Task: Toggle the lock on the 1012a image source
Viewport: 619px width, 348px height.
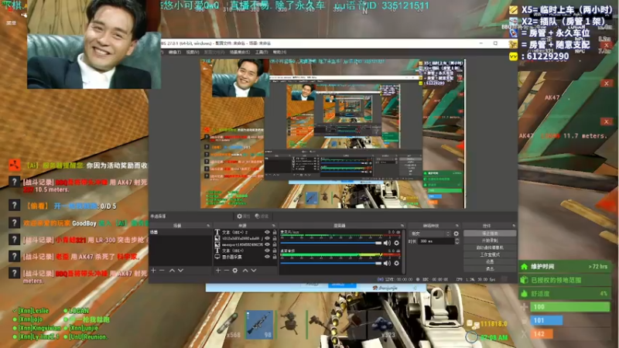Action: pos(275,238)
